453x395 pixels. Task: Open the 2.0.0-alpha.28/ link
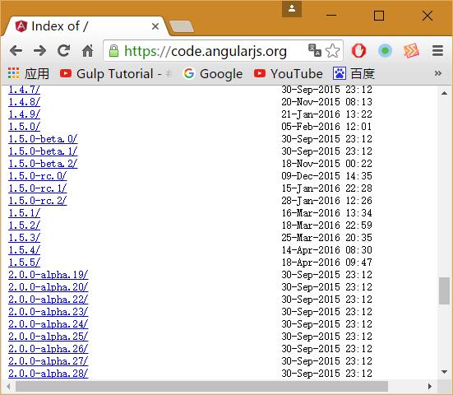tap(49, 374)
